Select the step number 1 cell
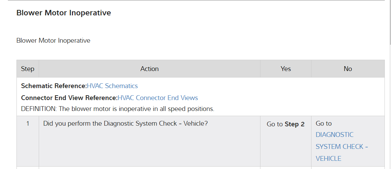 tap(28, 124)
